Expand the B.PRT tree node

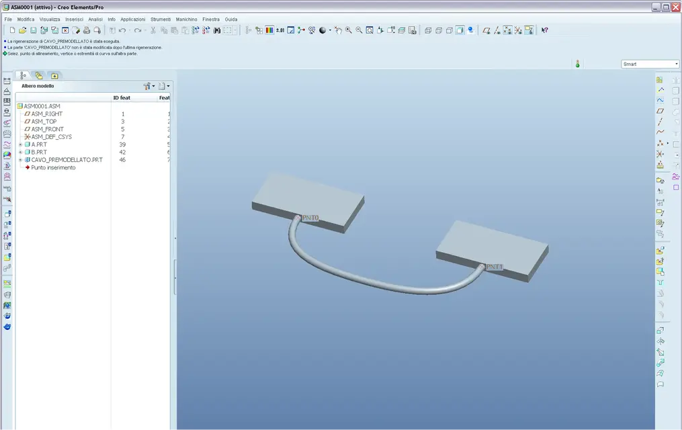(x=20, y=152)
